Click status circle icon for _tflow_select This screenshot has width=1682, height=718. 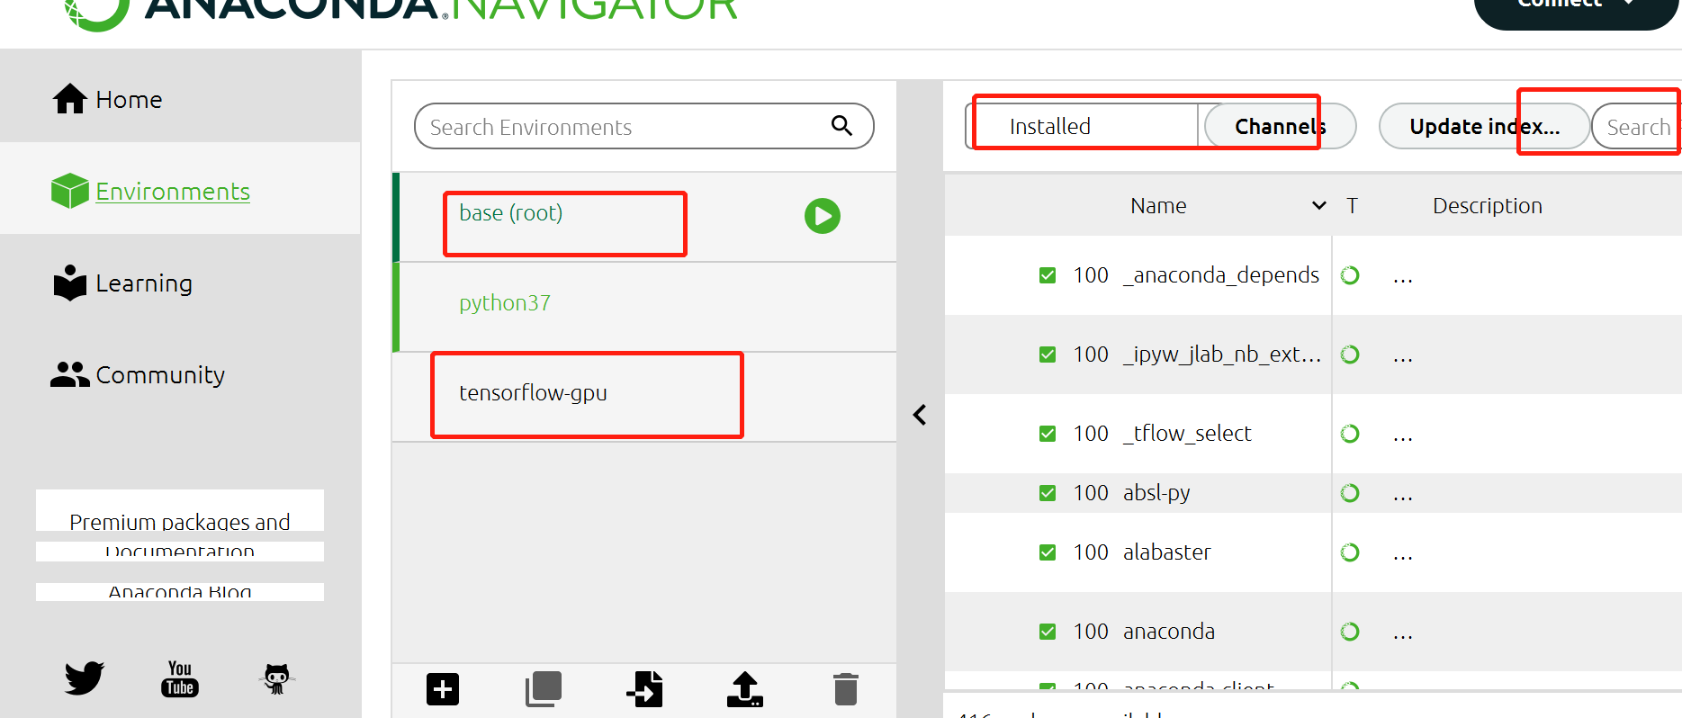point(1350,434)
